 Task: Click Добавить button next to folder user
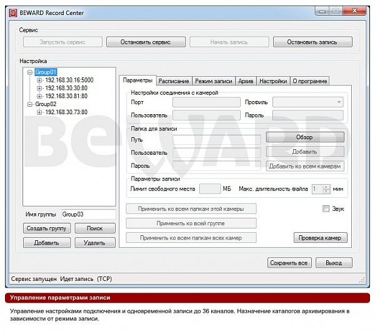[305, 152]
